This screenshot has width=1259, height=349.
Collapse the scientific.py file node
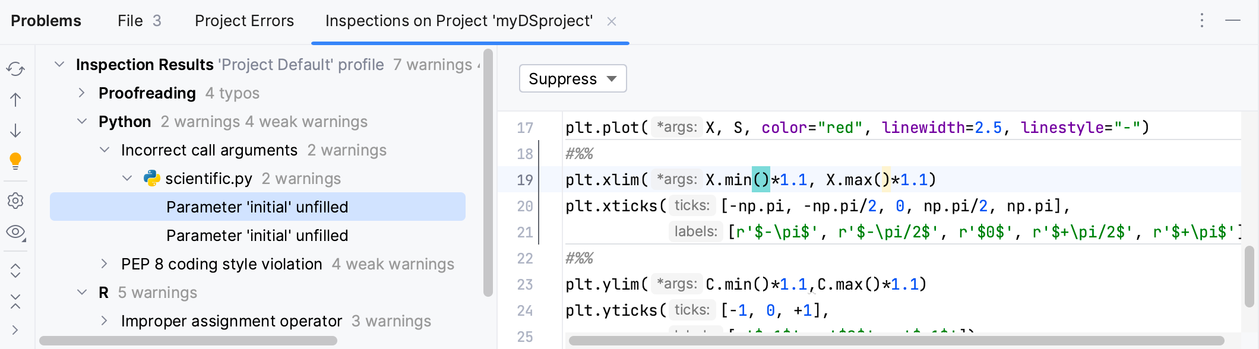127,179
